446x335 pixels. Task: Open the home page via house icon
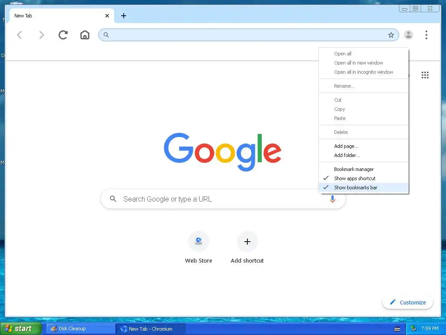(85, 35)
